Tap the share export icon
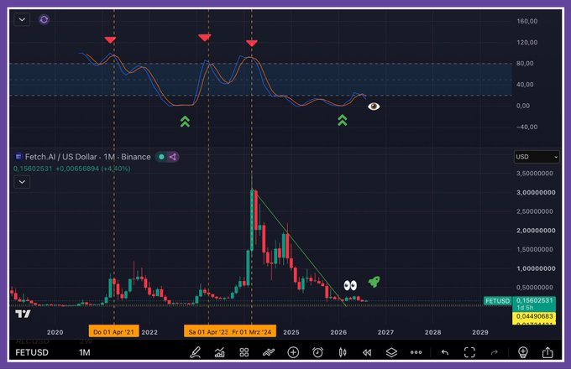Viewport: 571px width, 369px height. click(x=547, y=352)
